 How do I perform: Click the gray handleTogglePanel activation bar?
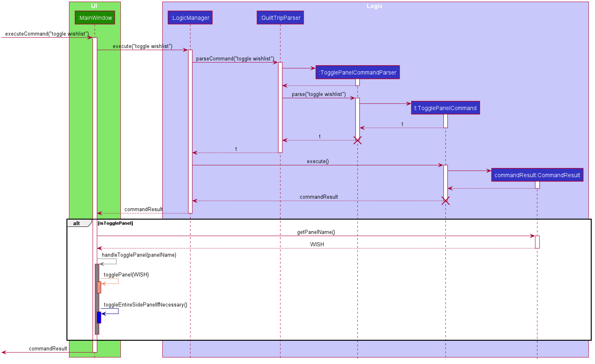click(x=97, y=299)
